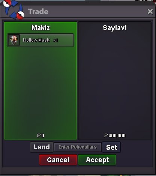
Task: Click the Pokedollar symbol next to 400,000
Action: pyautogui.click(x=106, y=135)
